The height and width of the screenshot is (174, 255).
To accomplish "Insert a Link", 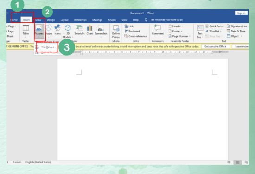I will point(129,26).
